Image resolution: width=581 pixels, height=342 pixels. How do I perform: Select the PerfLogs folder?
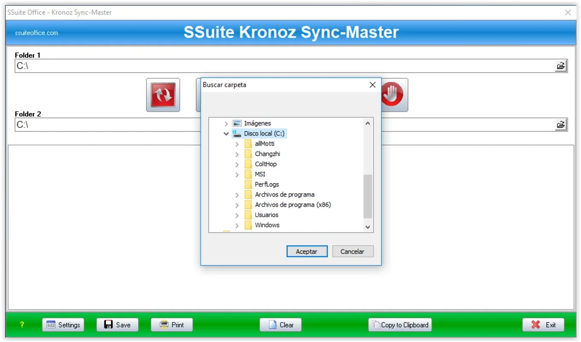pos(267,185)
